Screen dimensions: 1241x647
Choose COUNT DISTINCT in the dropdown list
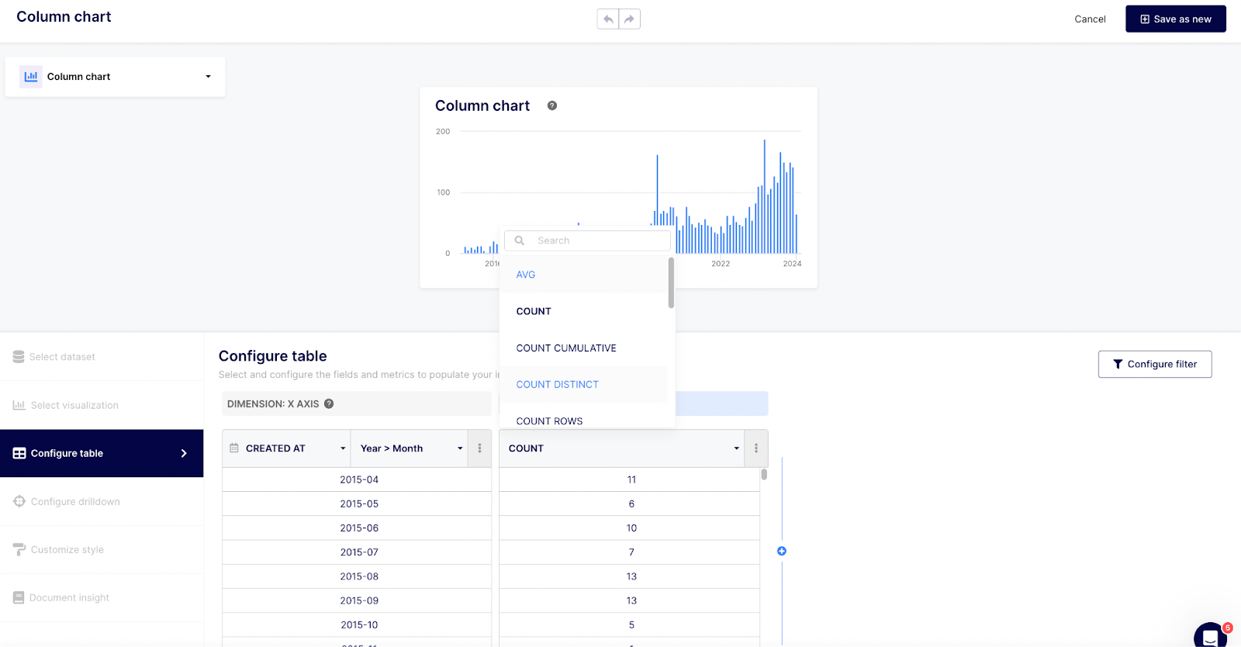(558, 385)
